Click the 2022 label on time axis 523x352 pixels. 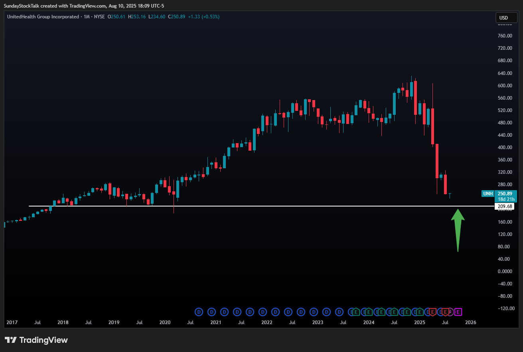point(266,322)
